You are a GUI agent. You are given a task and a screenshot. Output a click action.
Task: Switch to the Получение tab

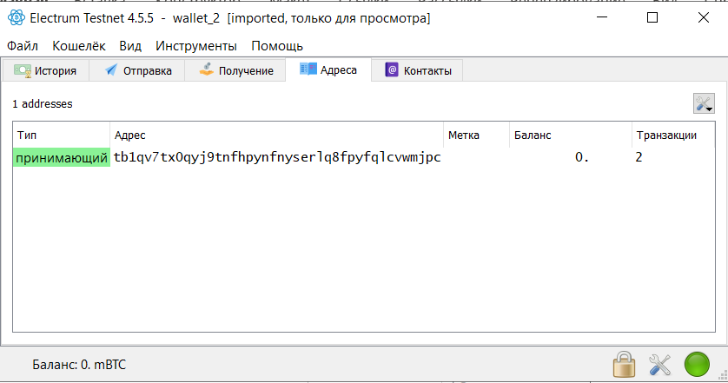click(x=235, y=70)
